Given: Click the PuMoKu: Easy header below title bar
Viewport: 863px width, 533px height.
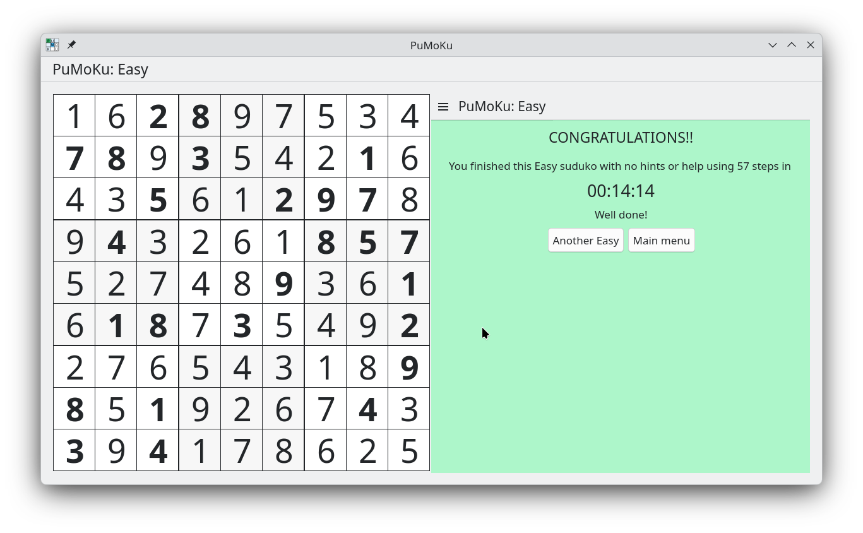Looking at the screenshot, I should [100, 69].
